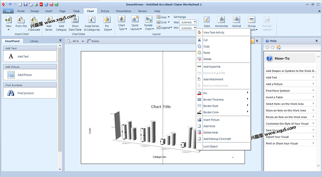Click the Print icon in quick access toolbar
322x177 pixels.
tap(36, 4)
